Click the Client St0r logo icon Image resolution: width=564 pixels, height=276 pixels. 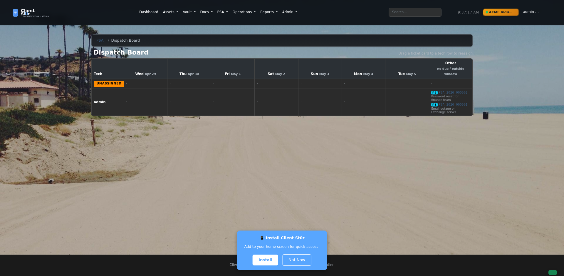tap(15, 13)
